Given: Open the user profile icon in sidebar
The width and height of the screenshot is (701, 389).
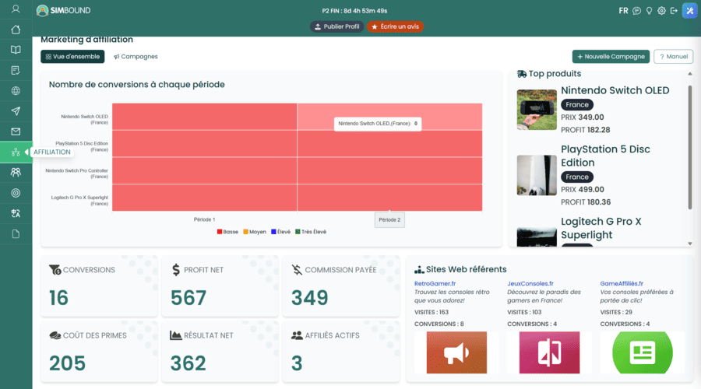Looking at the screenshot, I should (x=16, y=9).
